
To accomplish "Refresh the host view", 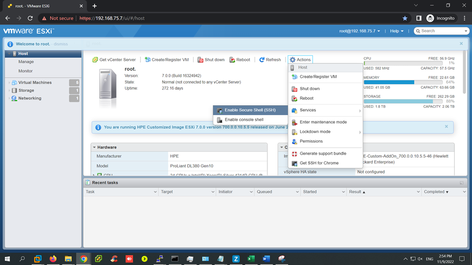I will tap(270, 60).
